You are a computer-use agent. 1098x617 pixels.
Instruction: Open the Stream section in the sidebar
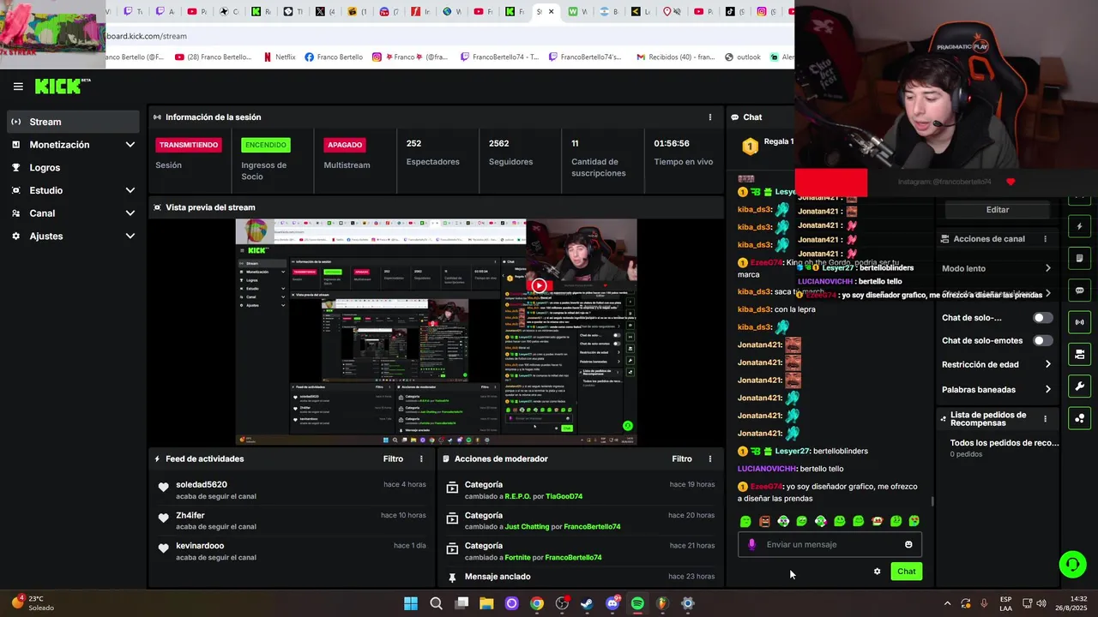point(72,122)
